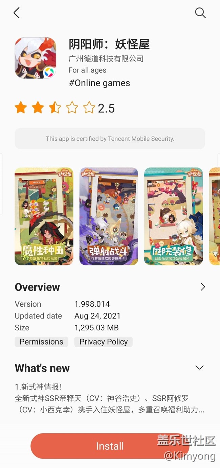Tap the back arrow icon
This screenshot has height=468, width=220.
click(16, 13)
